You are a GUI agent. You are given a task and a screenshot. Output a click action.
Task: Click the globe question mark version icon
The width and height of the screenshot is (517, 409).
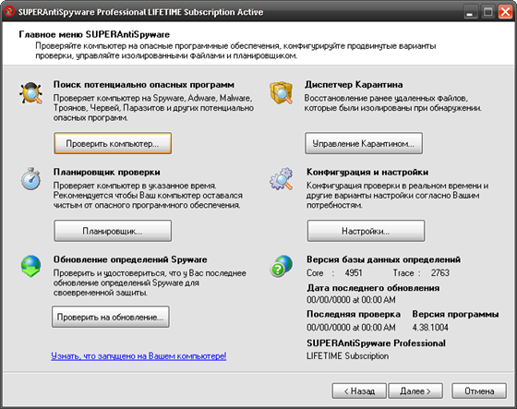[282, 266]
